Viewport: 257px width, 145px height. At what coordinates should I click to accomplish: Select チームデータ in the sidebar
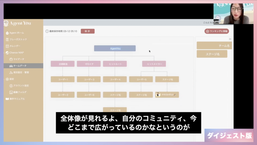click(x=20, y=66)
